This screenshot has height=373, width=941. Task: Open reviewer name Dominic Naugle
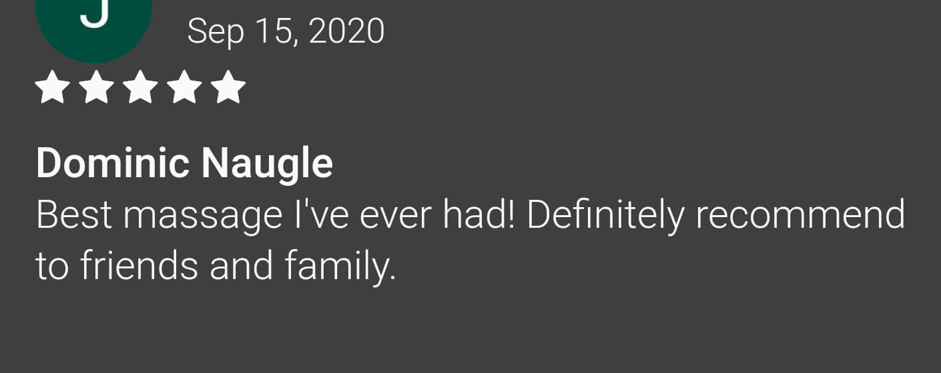184,163
